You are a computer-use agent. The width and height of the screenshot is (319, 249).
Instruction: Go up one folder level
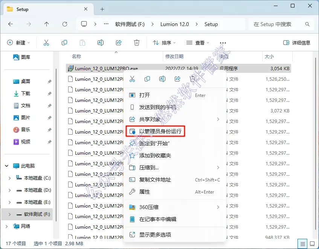coord(47,24)
